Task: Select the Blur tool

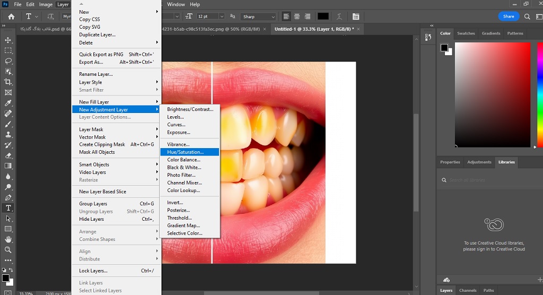Action: 8,177
